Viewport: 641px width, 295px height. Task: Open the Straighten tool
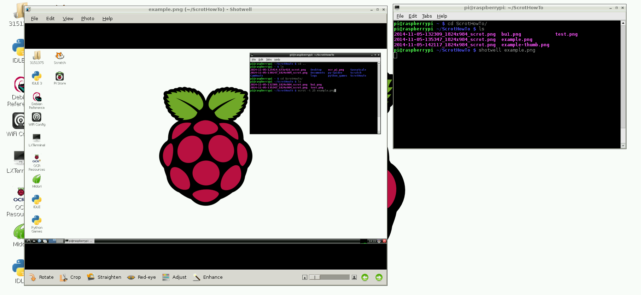pos(104,277)
